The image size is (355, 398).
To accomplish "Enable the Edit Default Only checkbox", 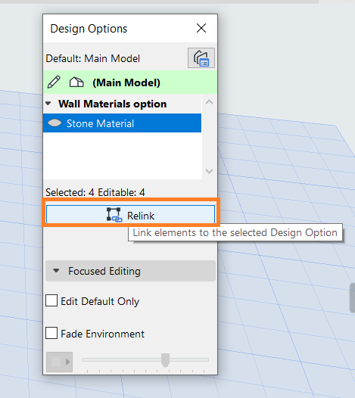I will click(51, 301).
